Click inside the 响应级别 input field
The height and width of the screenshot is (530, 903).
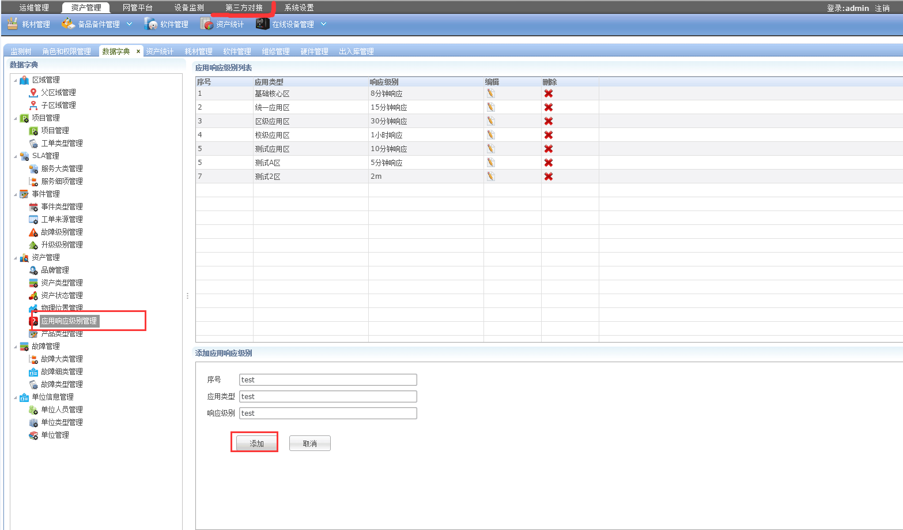click(x=327, y=413)
